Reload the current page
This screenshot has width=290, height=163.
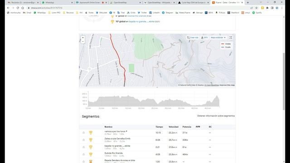click(18, 8)
